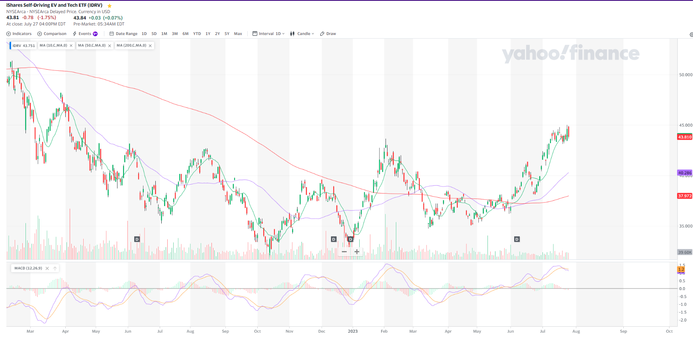Click the red 37.972 MA value label

[685, 196]
